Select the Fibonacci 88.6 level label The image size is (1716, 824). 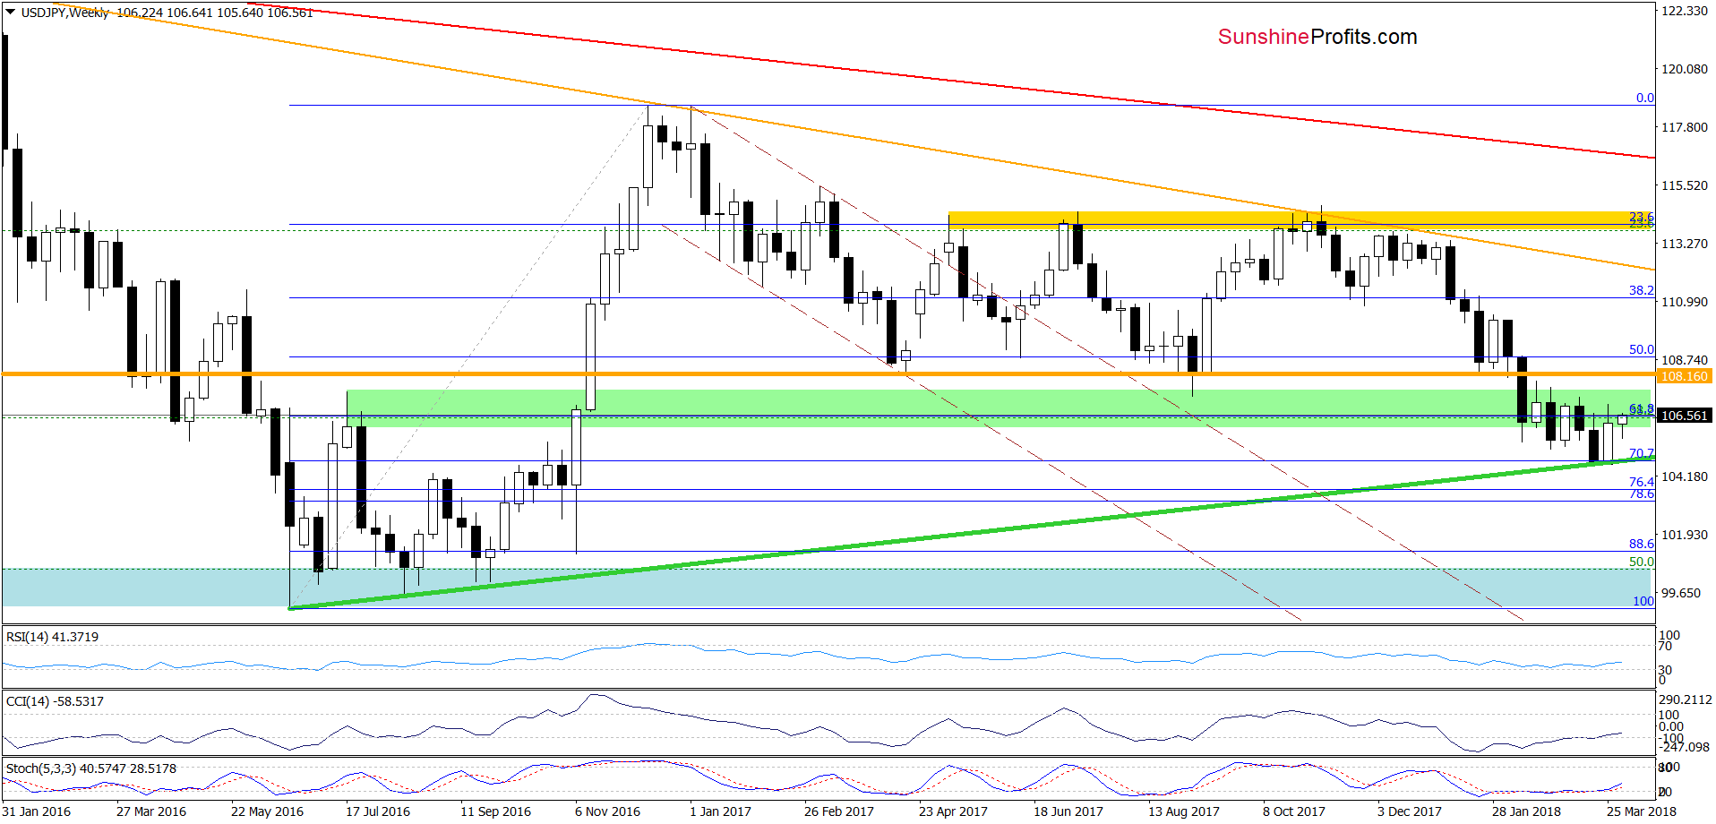point(1641,544)
